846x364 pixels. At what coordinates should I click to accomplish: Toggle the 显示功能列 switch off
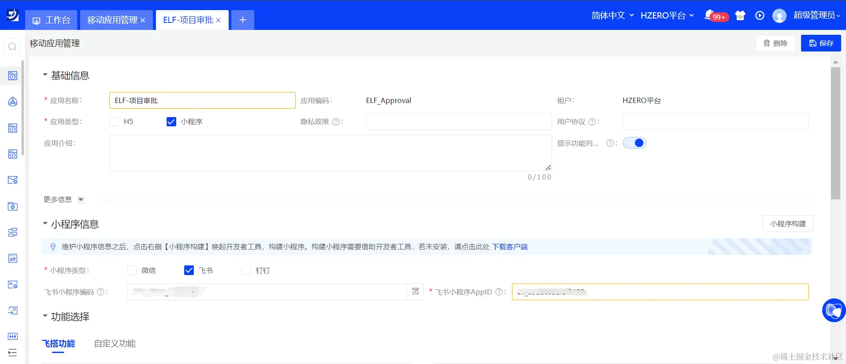point(634,143)
